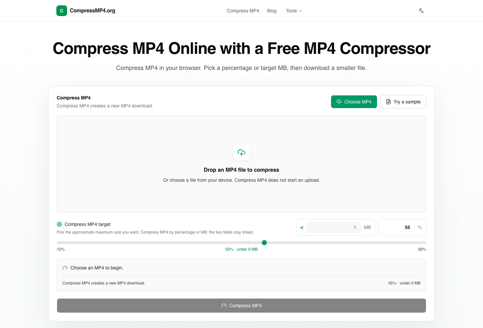Click the main page title heading

pyautogui.click(x=241, y=49)
